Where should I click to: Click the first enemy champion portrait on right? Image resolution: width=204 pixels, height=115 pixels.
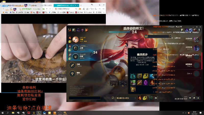[196, 40]
